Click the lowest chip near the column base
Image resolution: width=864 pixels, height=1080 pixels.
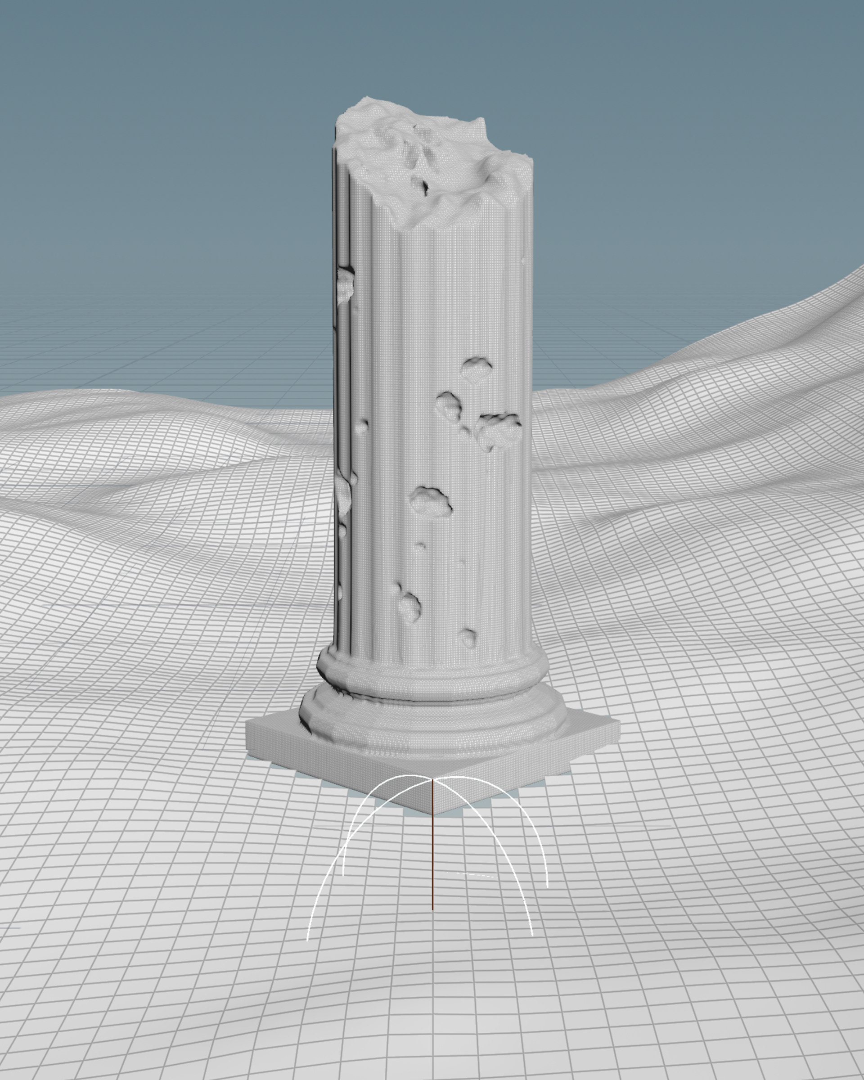[468, 639]
